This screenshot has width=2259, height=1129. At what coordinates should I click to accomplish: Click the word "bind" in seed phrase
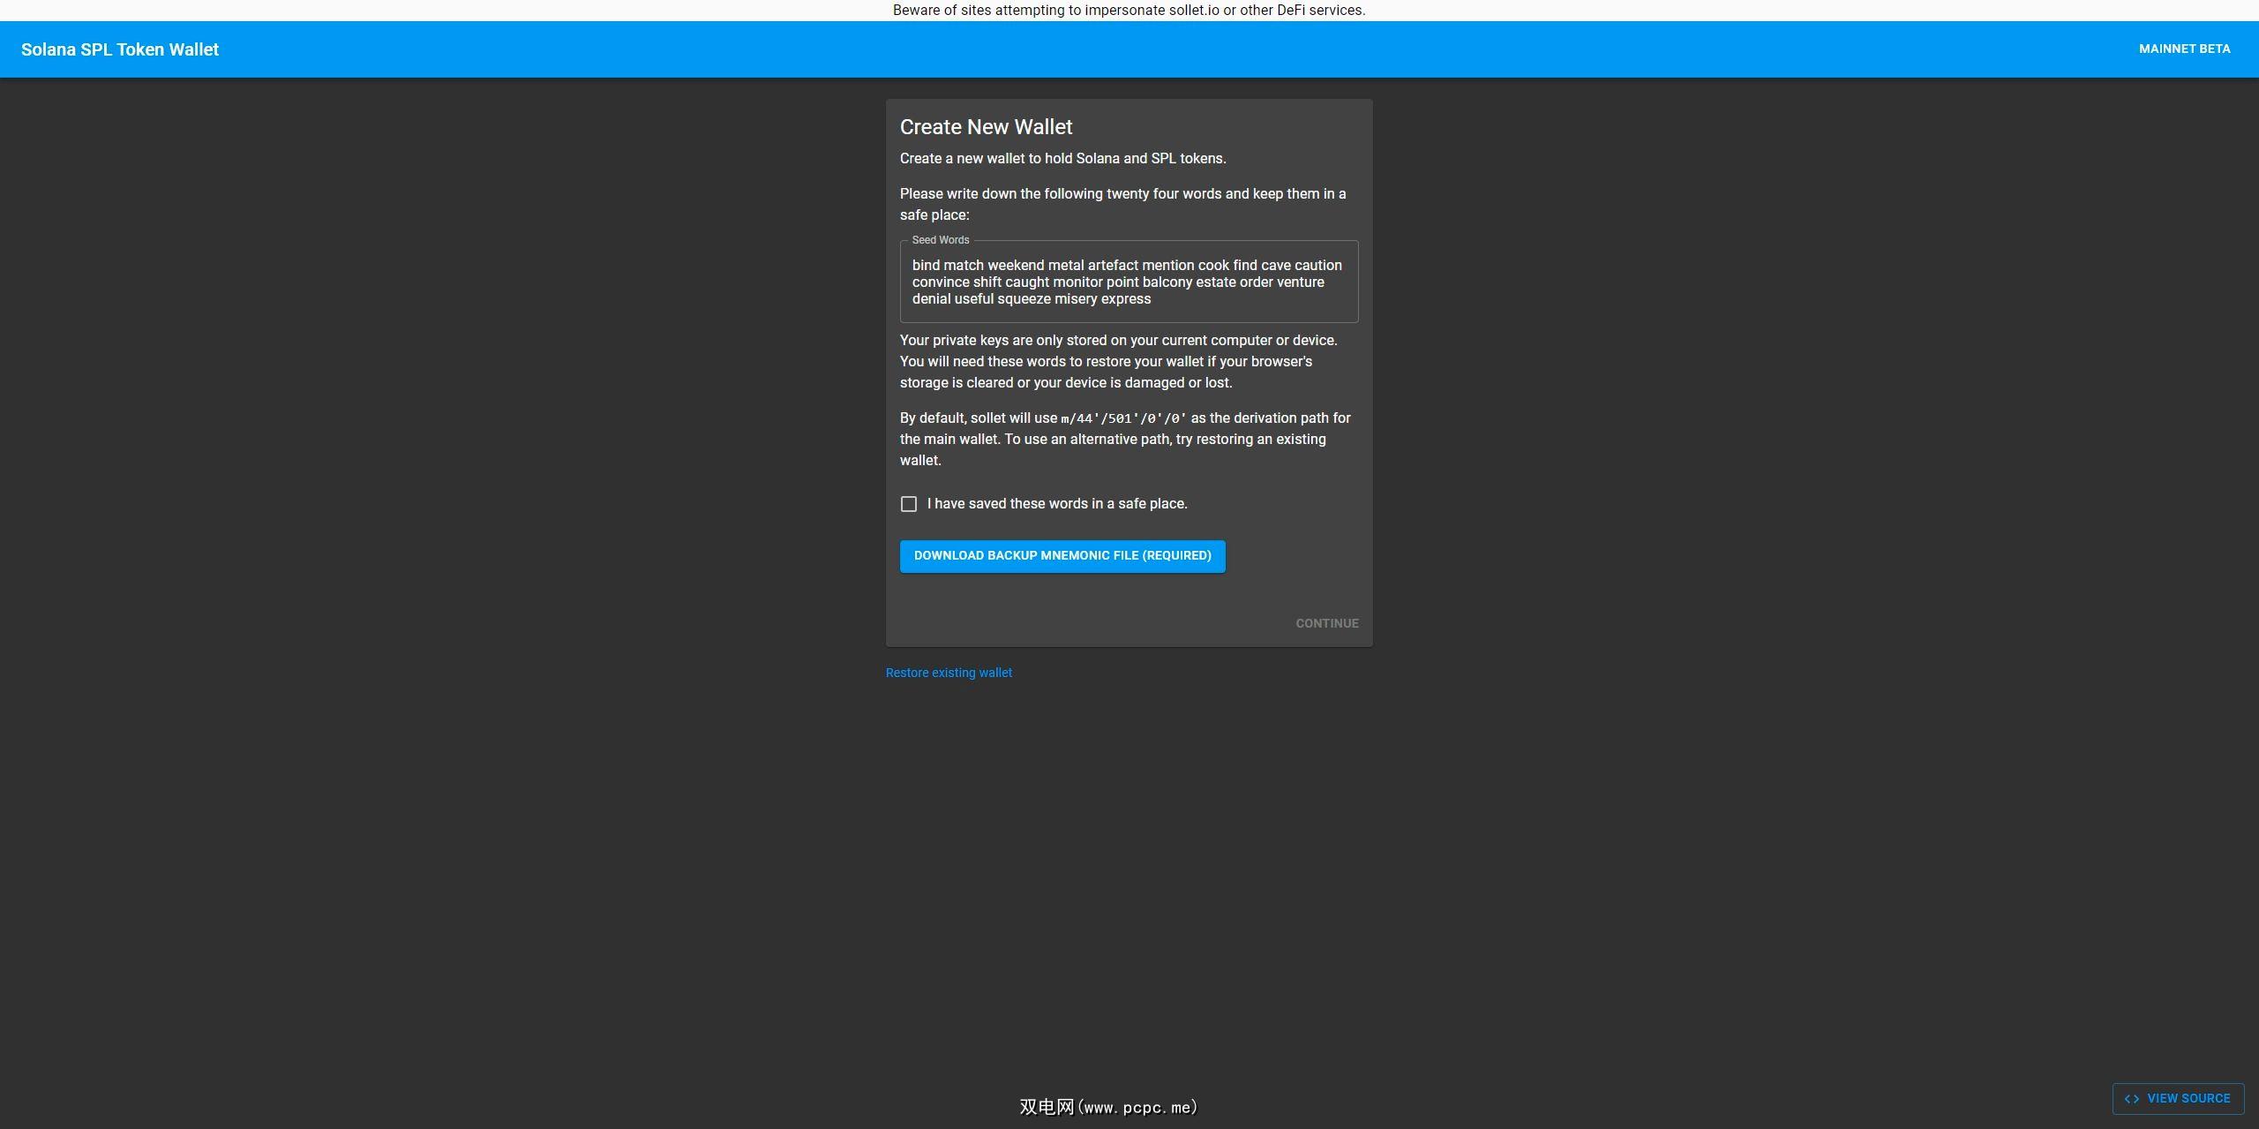click(926, 266)
